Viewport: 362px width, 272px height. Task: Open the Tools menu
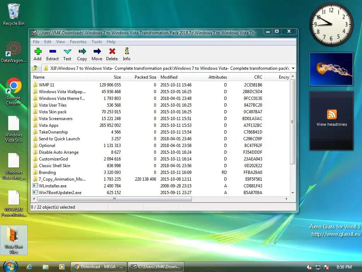click(x=97, y=42)
